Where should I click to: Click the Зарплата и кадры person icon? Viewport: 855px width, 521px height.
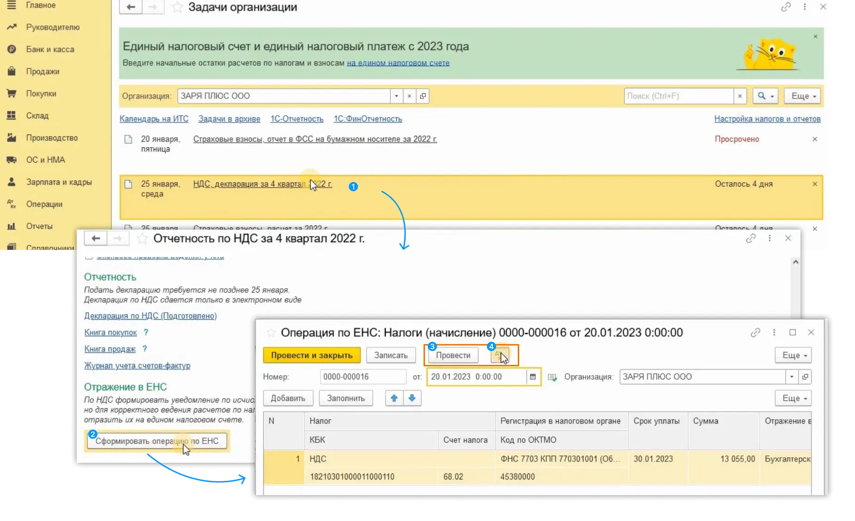12,182
